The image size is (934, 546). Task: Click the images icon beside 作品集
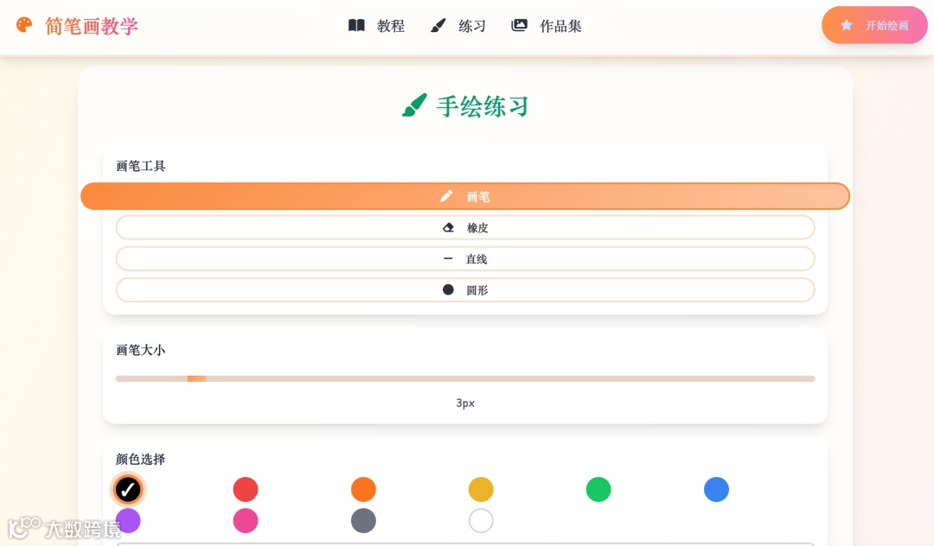pos(519,26)
